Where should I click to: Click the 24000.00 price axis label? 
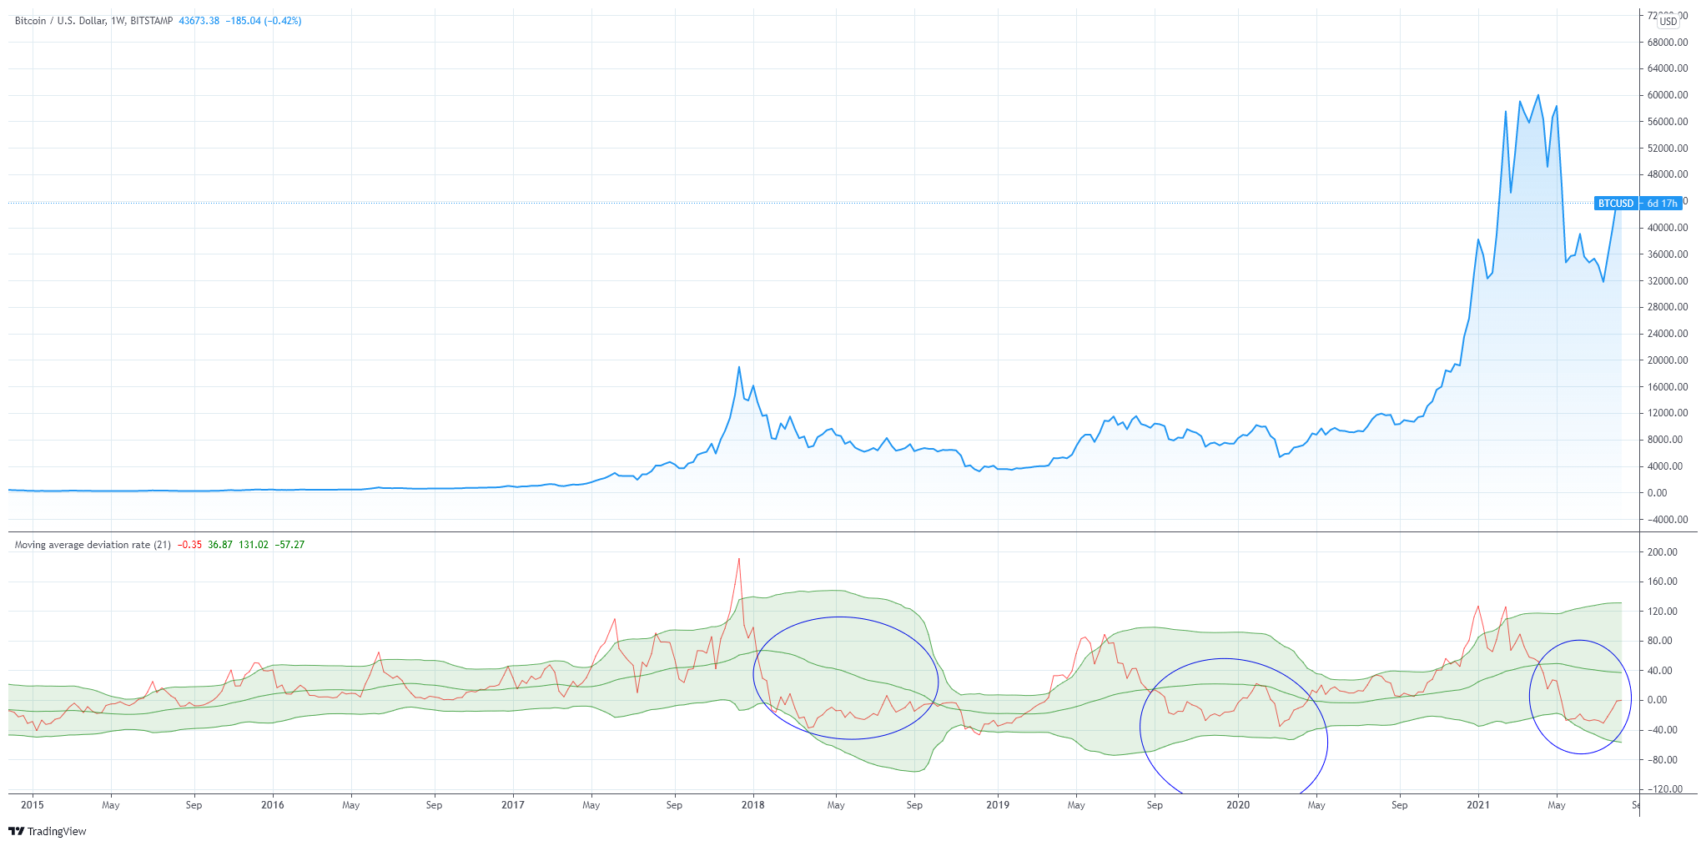tap(1668, 334)
